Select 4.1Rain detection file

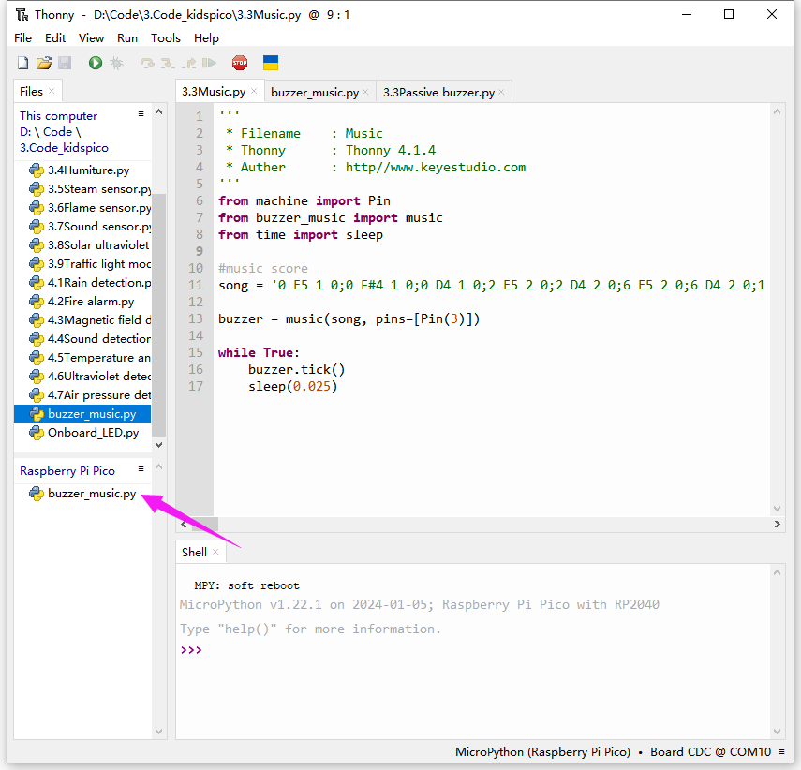pyautogui.click(x=82, y=283)
